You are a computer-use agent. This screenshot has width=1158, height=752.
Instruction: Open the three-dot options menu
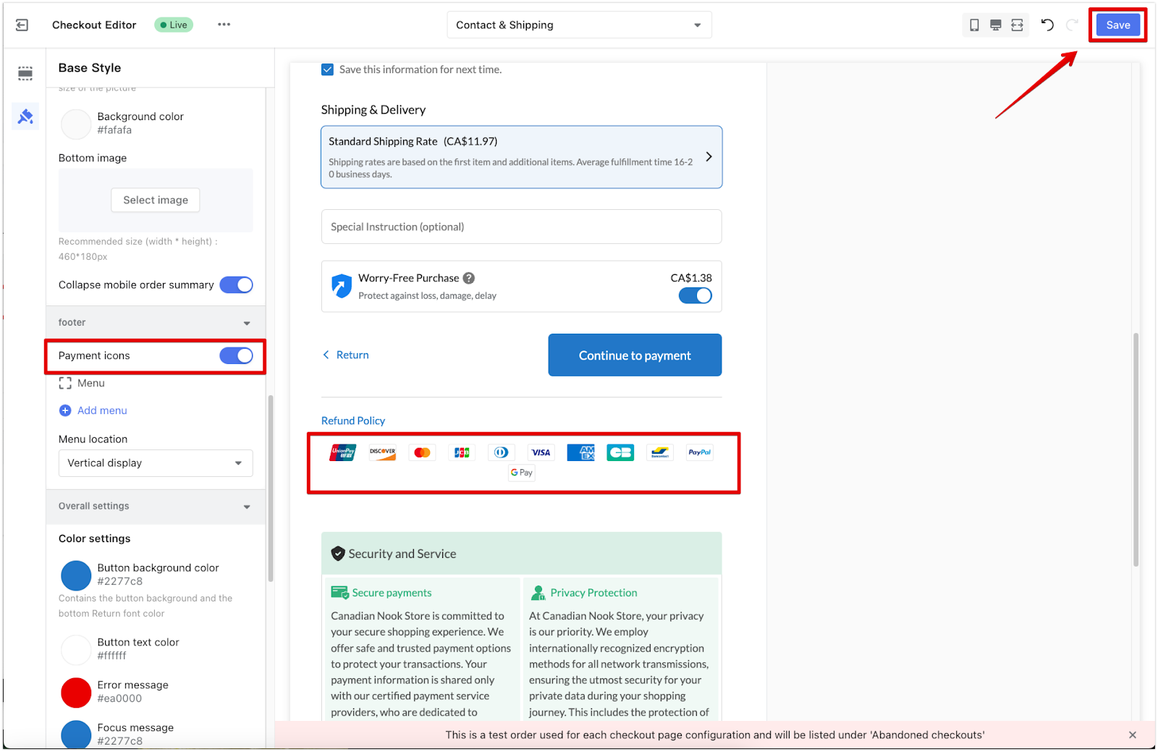224,24
